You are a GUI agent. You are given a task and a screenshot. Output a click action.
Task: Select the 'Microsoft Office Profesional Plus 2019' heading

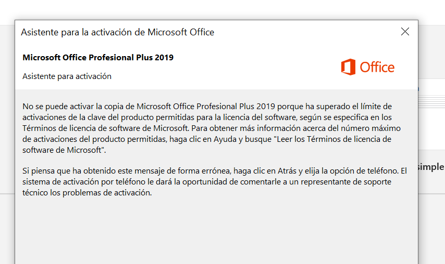click(x=98, y=58)
